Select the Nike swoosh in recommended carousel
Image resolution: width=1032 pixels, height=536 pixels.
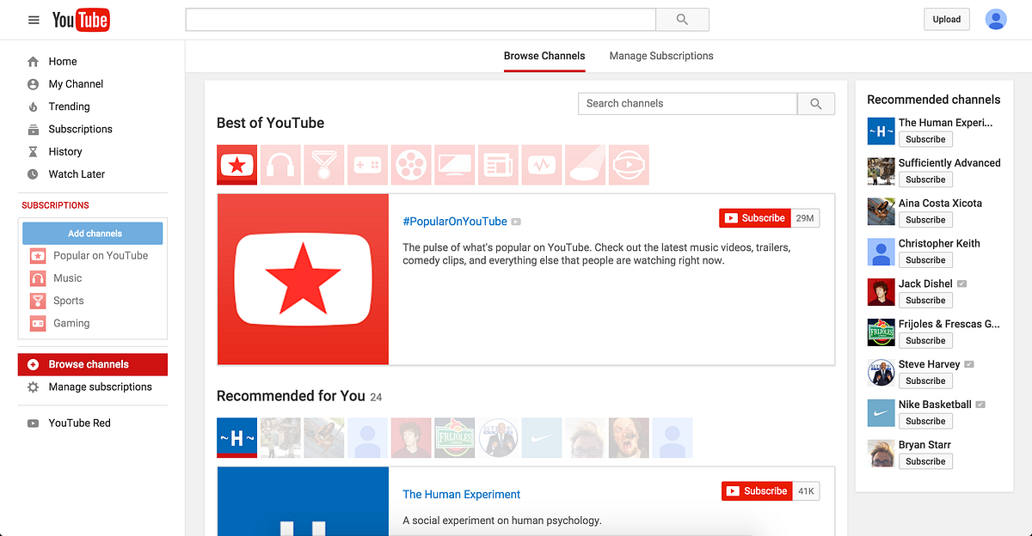pyautogui.click(x=542, y=438)
